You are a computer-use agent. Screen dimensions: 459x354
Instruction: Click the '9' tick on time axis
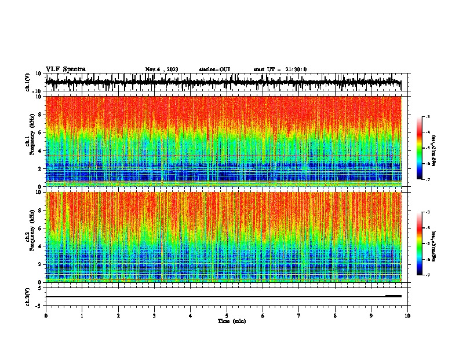click(x=371, y=316)
